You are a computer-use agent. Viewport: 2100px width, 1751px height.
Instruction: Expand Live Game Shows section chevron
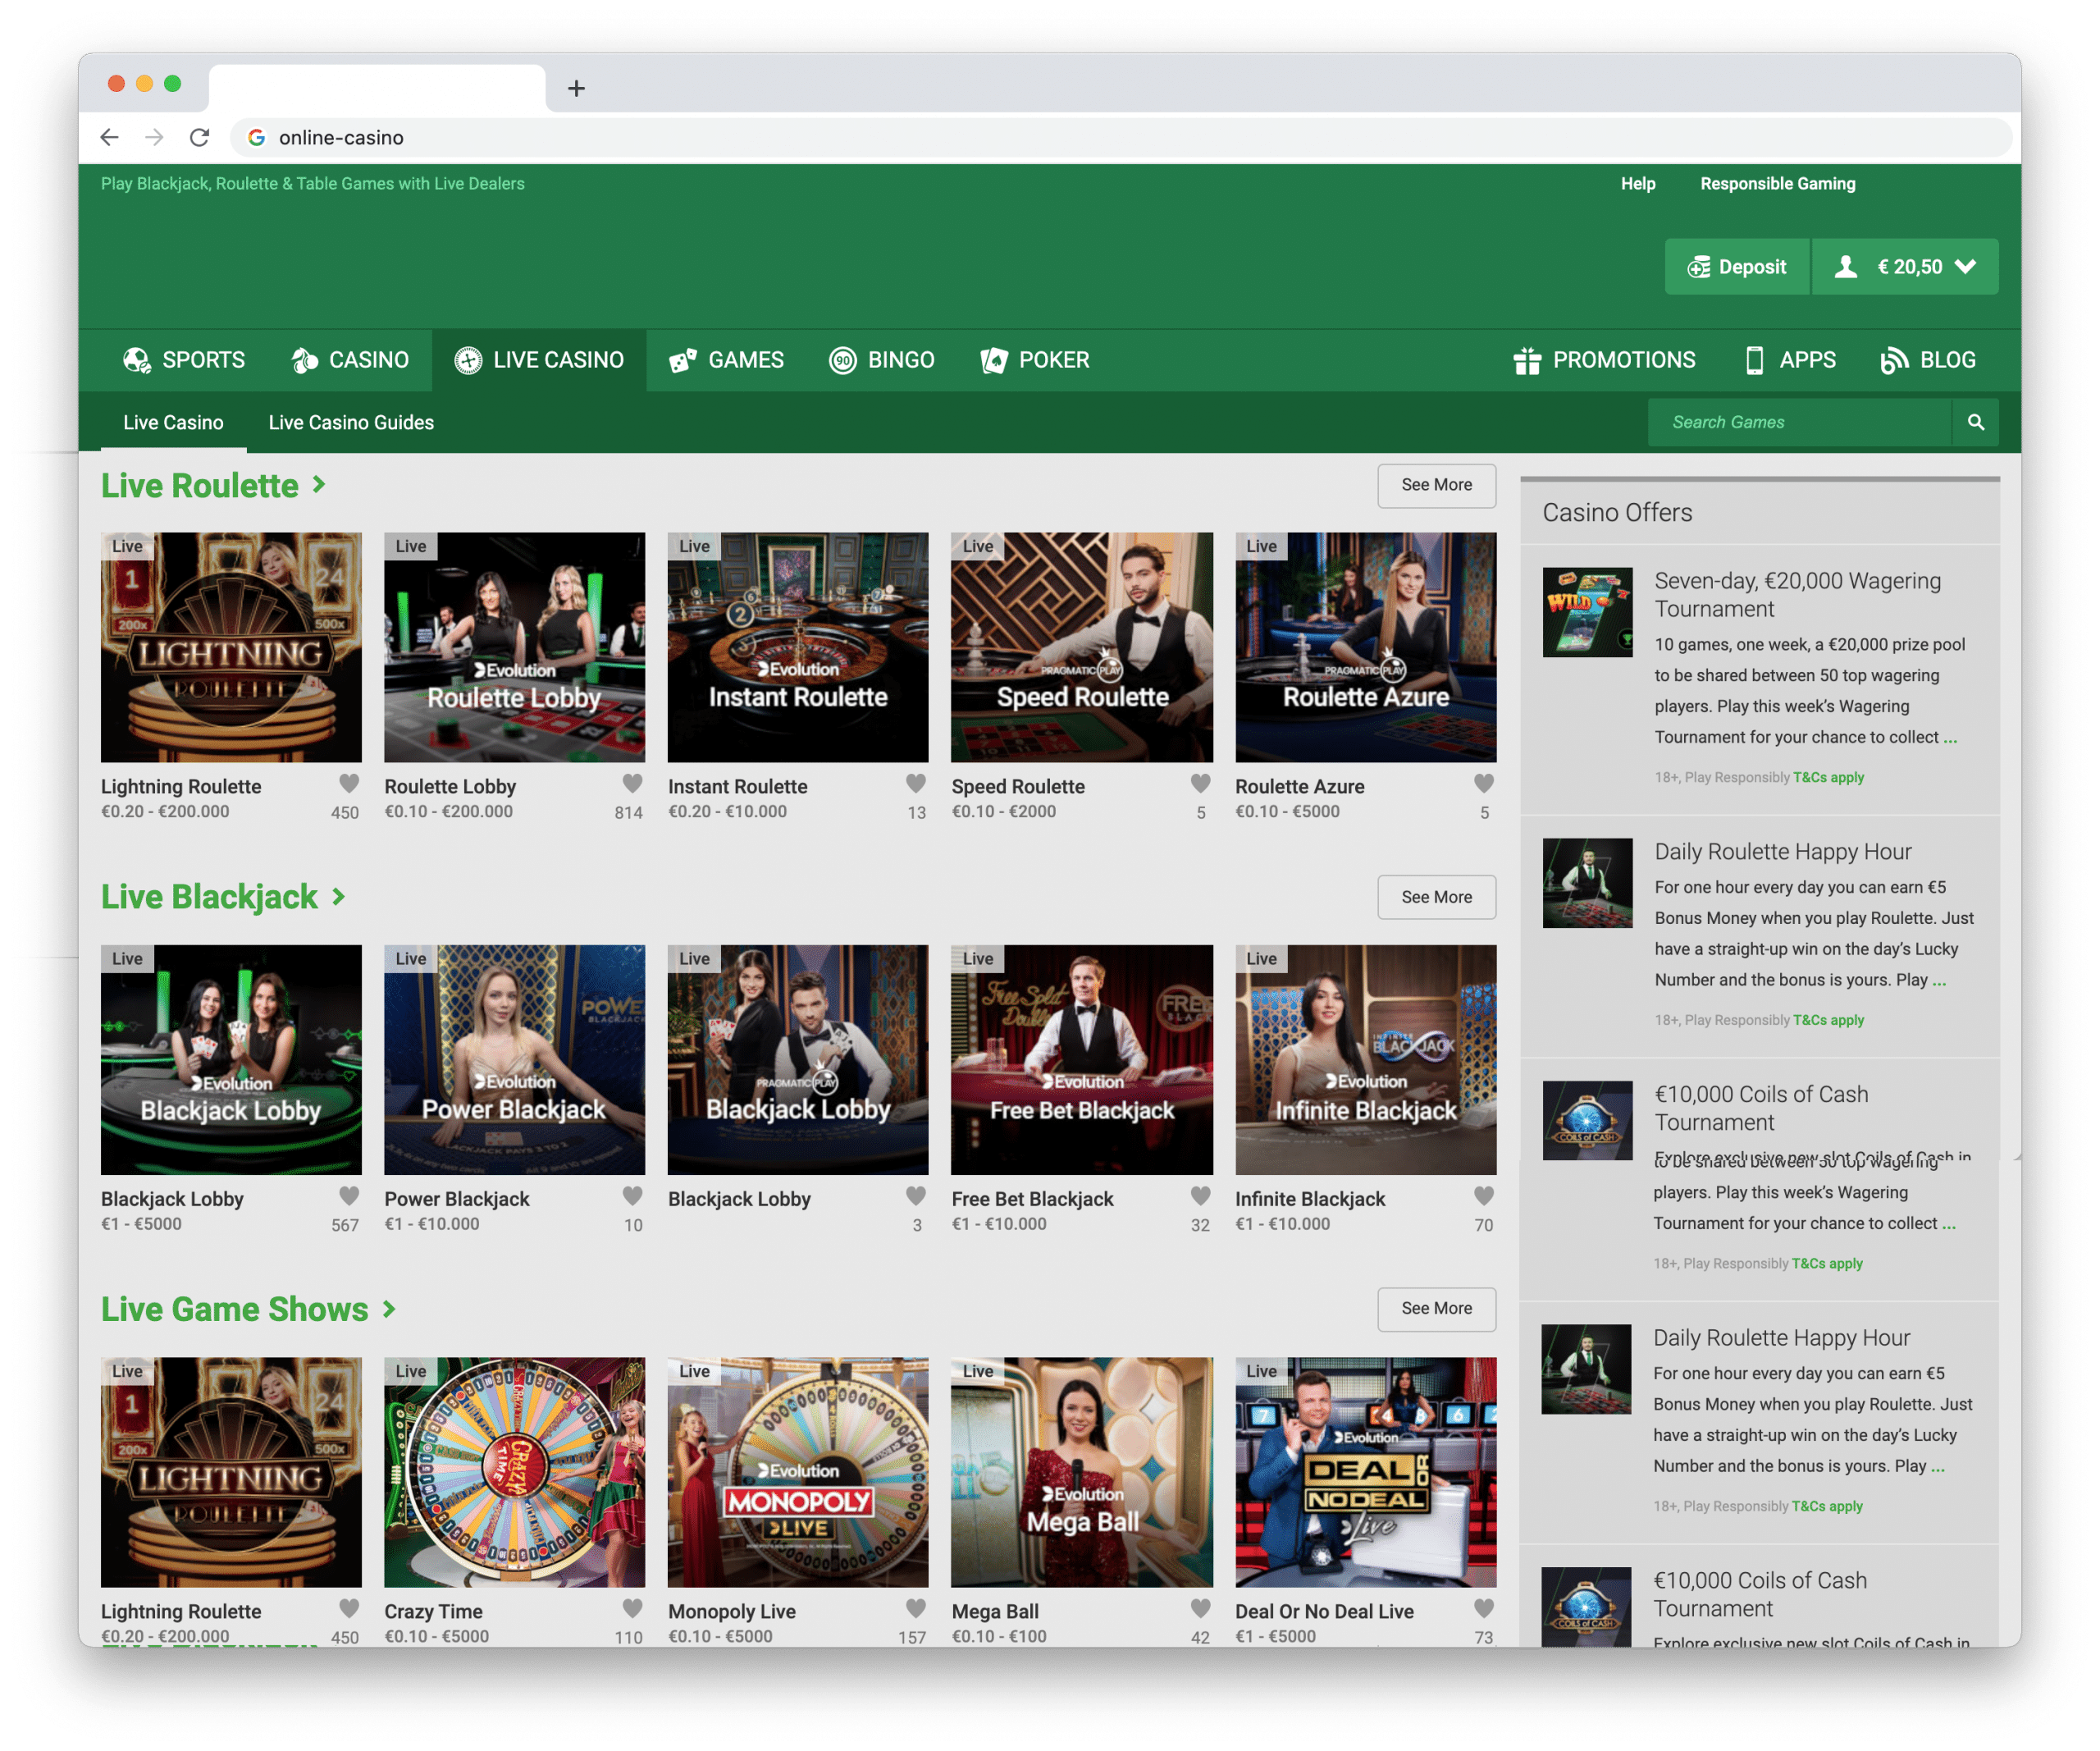click(x=389, y=1309)
